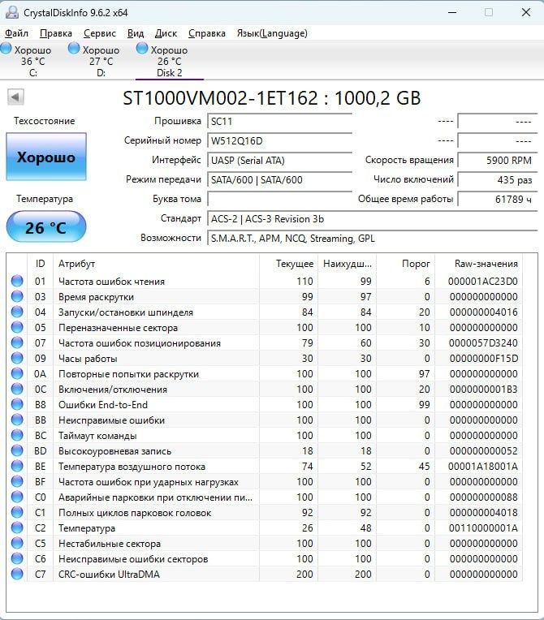Click the Наихудш... column header
This screenshot has height=620, width=544.
[x=347, y=264]
